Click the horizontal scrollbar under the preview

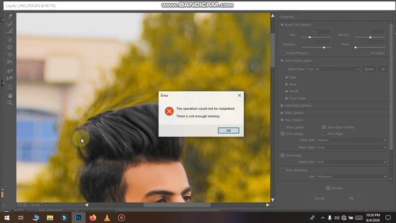[x=177, y=205]
